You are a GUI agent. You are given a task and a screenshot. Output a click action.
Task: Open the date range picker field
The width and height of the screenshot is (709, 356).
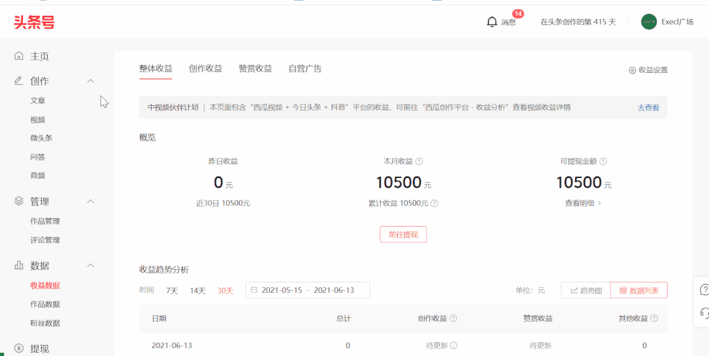[308, 290]
